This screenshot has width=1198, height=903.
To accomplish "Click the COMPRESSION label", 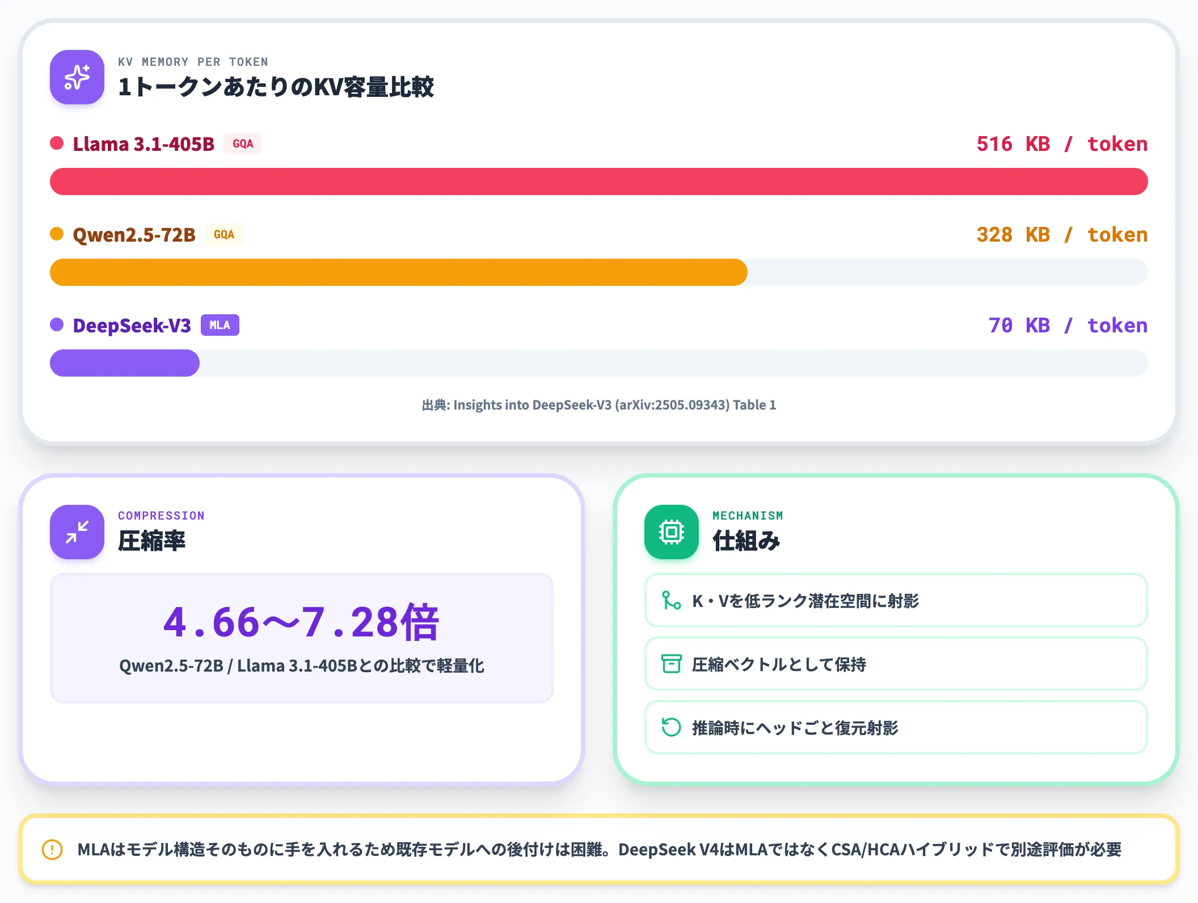I will [x=161, y=516].
